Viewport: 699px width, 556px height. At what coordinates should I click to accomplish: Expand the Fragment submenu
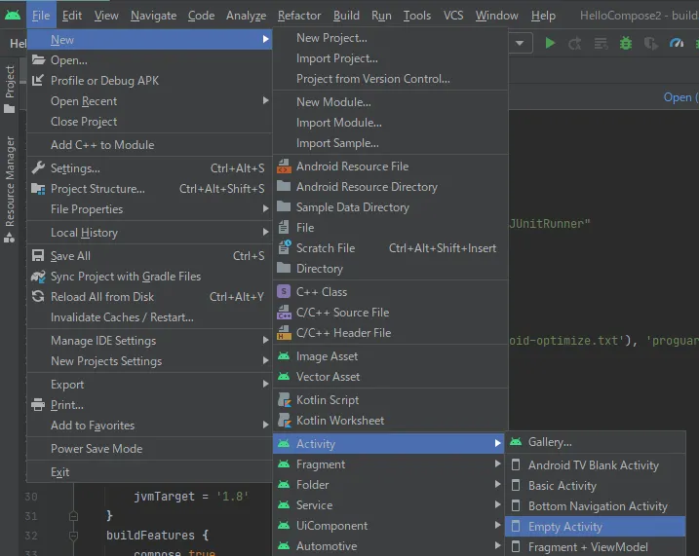321,464
